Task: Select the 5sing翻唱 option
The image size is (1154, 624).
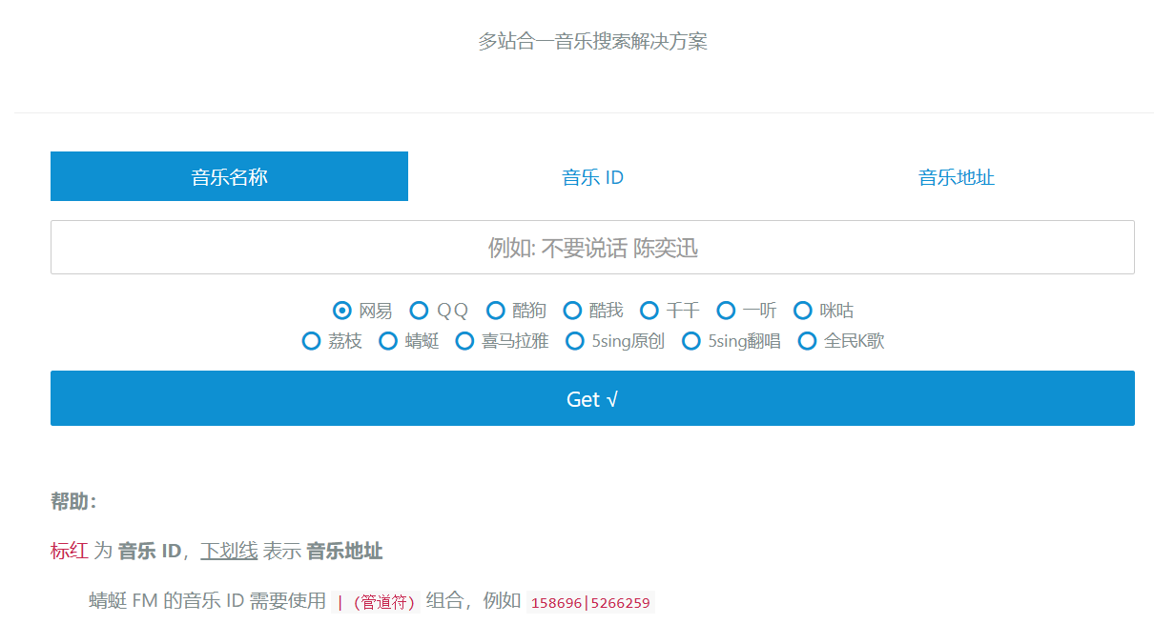Action: click(x=691, y=341)
